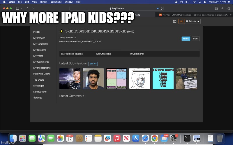Reload the imgflip page
The image size is (233, 145).
pyautogui.click(x=162, y=8)
